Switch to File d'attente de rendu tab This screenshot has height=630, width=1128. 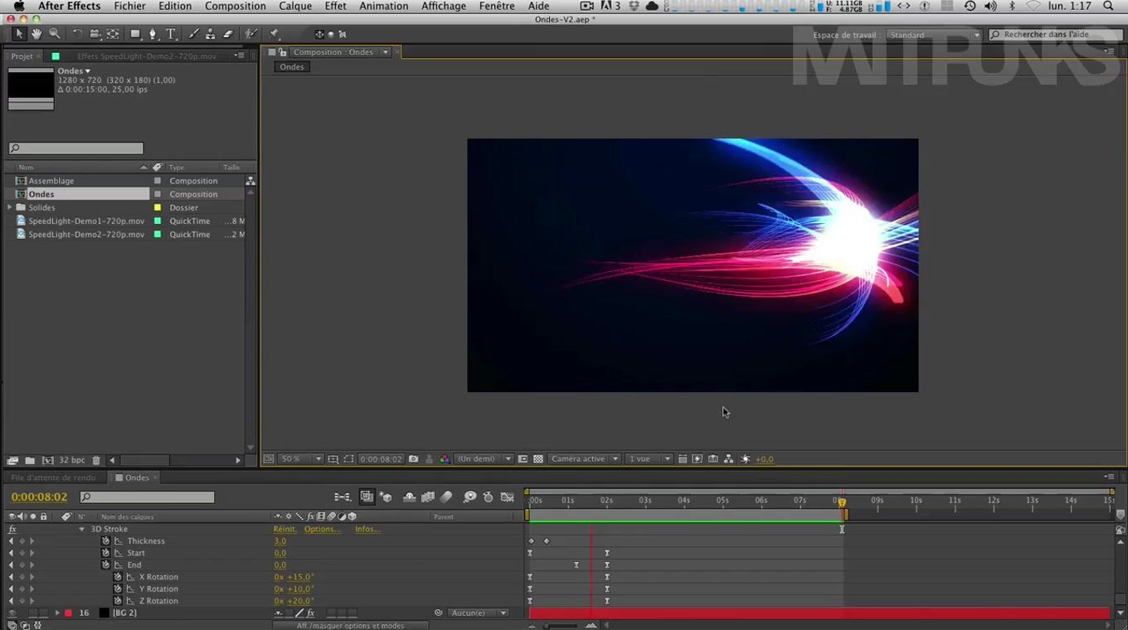point(53,477)
